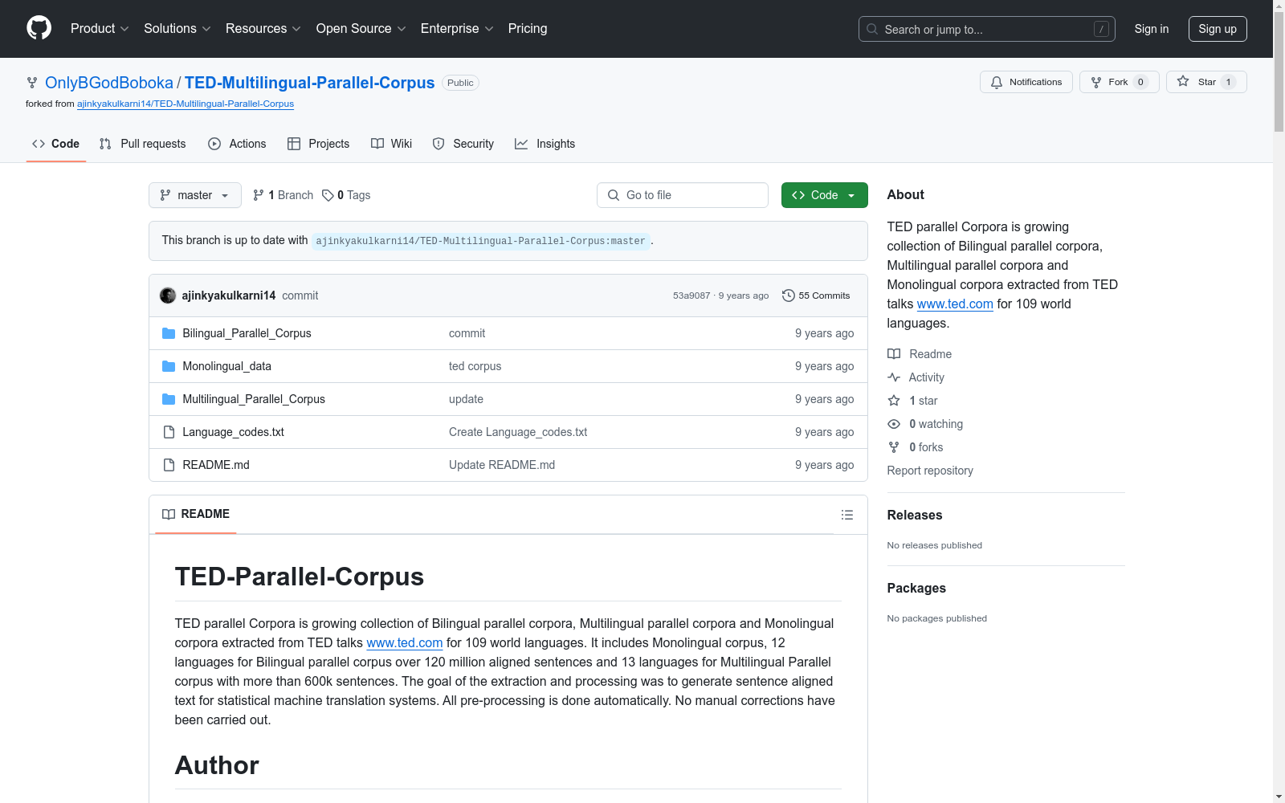Switch to the Pull requests tab
Image resolution: width=1285 pixels, height=803 pixels.
pyautogui.click(x=143, y=144)
